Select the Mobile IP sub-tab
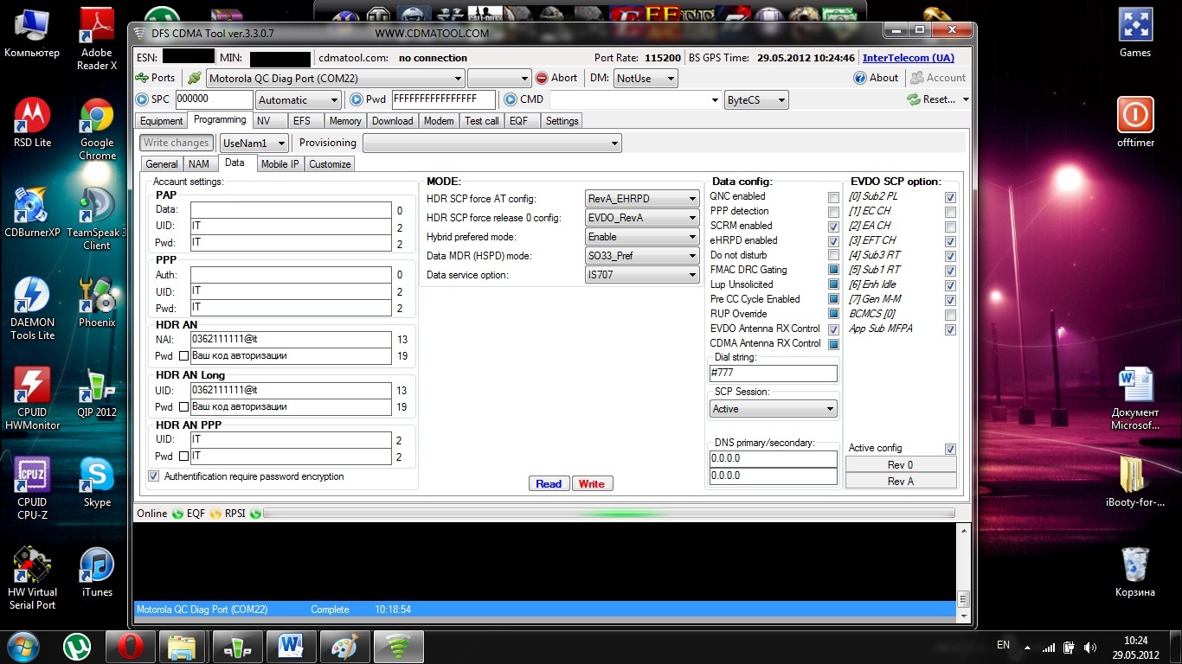This screenshot has width=1182, height=664. point(279,164)
